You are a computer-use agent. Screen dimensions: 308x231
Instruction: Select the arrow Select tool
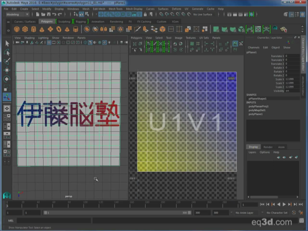click(7, 43)
